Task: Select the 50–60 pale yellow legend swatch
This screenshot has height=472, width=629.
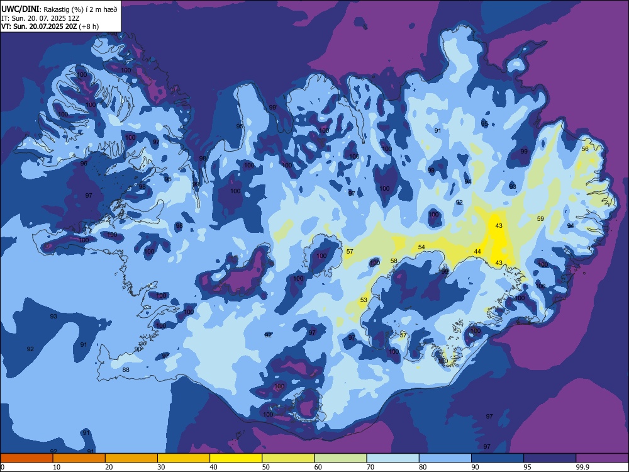Action: (288, 458)
